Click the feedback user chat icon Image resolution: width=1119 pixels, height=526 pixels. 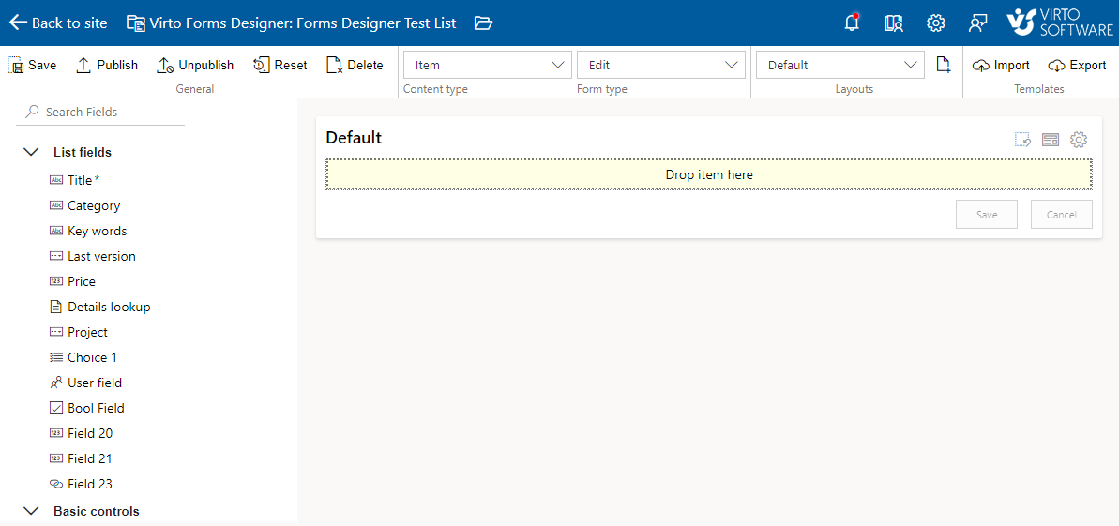(977, 23)
